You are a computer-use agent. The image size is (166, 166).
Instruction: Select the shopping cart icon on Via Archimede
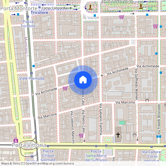coord(65,88)
